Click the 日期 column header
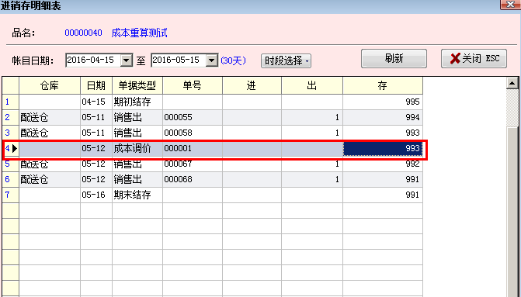Image resolution: width=521 pixels, height=297 pixels. click(x=96, y=85)
